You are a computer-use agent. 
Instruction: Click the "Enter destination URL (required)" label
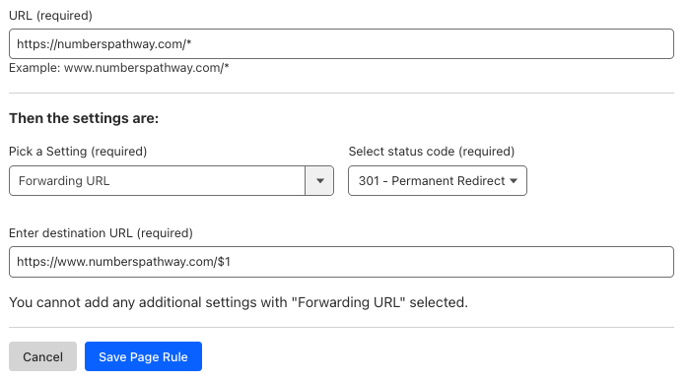[x=101, y=232]
